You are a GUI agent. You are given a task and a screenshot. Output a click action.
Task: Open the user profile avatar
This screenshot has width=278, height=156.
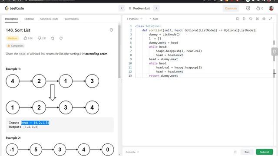(271, 8)
